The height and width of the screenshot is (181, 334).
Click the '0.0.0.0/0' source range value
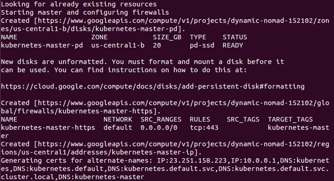pos(159,128)
